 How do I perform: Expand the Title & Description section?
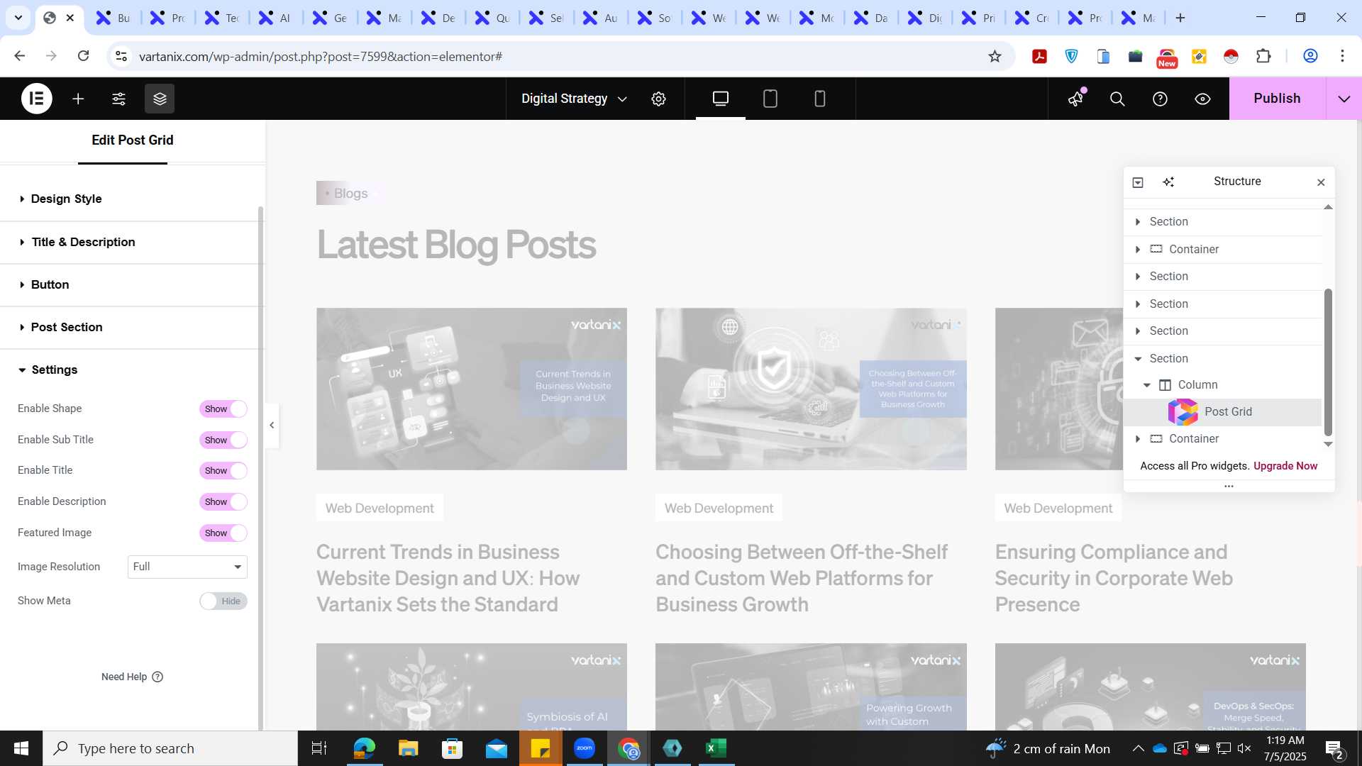click(x=132, y=242)
